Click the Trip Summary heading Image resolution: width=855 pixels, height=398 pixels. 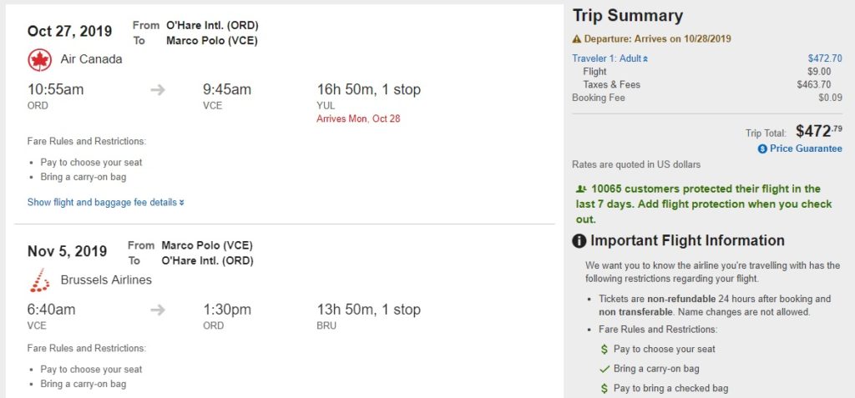click(627, 16)
